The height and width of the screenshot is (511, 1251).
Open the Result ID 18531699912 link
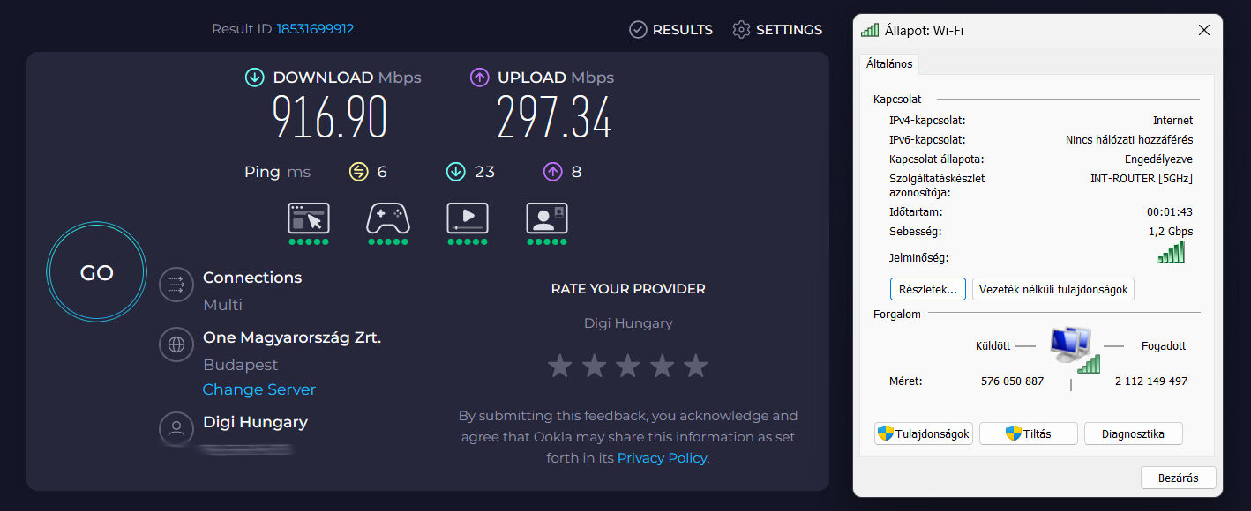coord(315,29)
